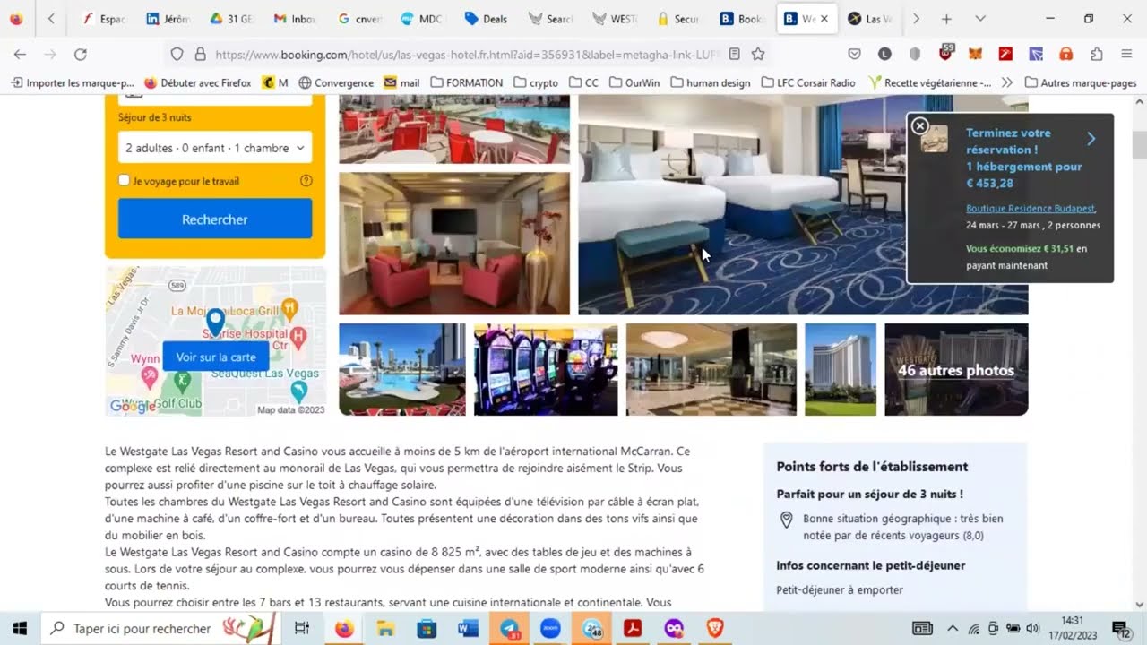Click the address bar URL field
This screenshot has height=645, width=1147.
pyautogui.click(x=466, y=54)
